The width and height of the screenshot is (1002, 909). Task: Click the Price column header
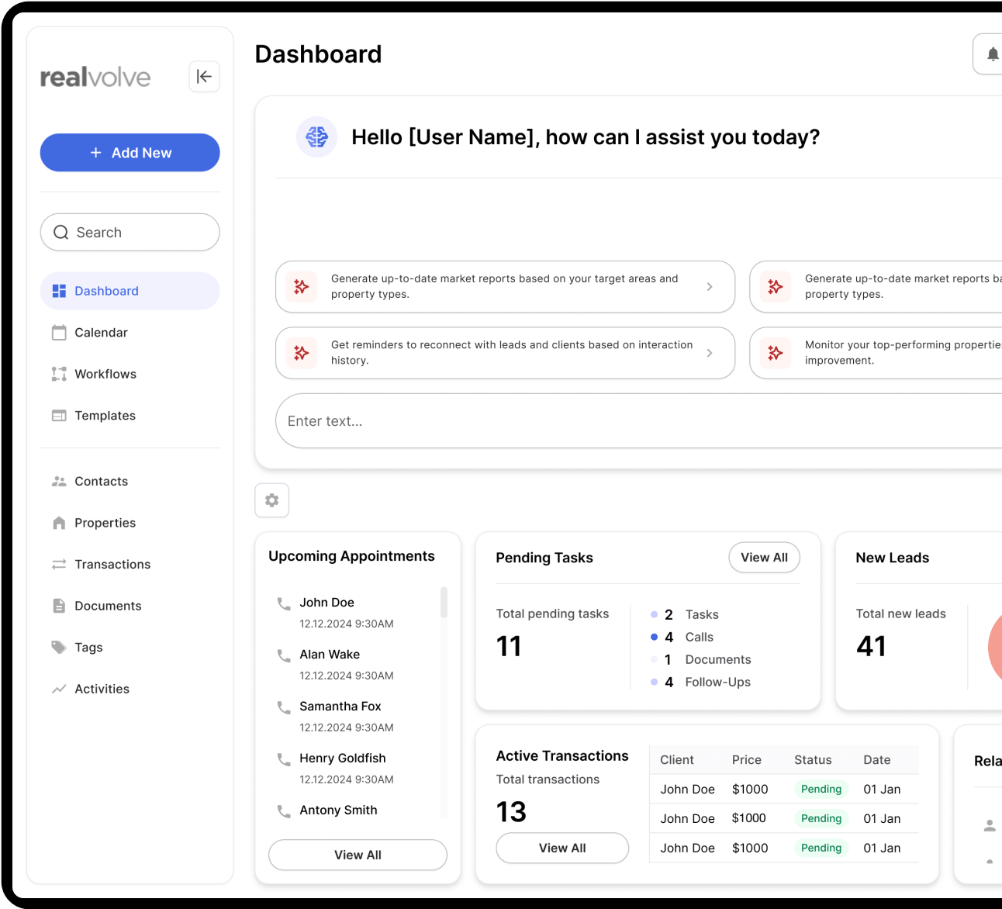(747, 760)
